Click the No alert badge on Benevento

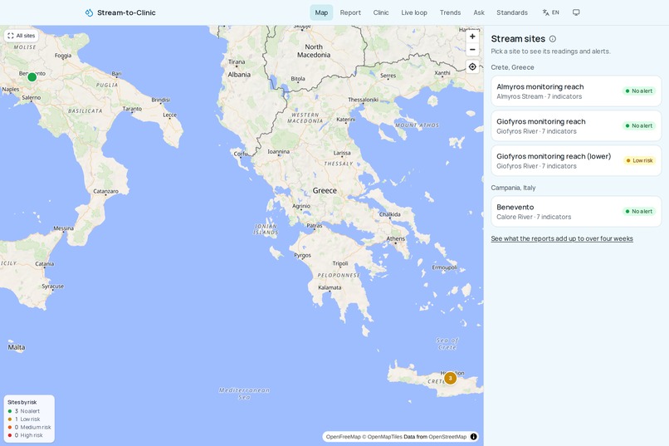tap(639, 211)
